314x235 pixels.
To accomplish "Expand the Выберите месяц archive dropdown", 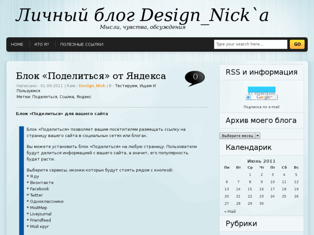I will click(x=240, y=135).
